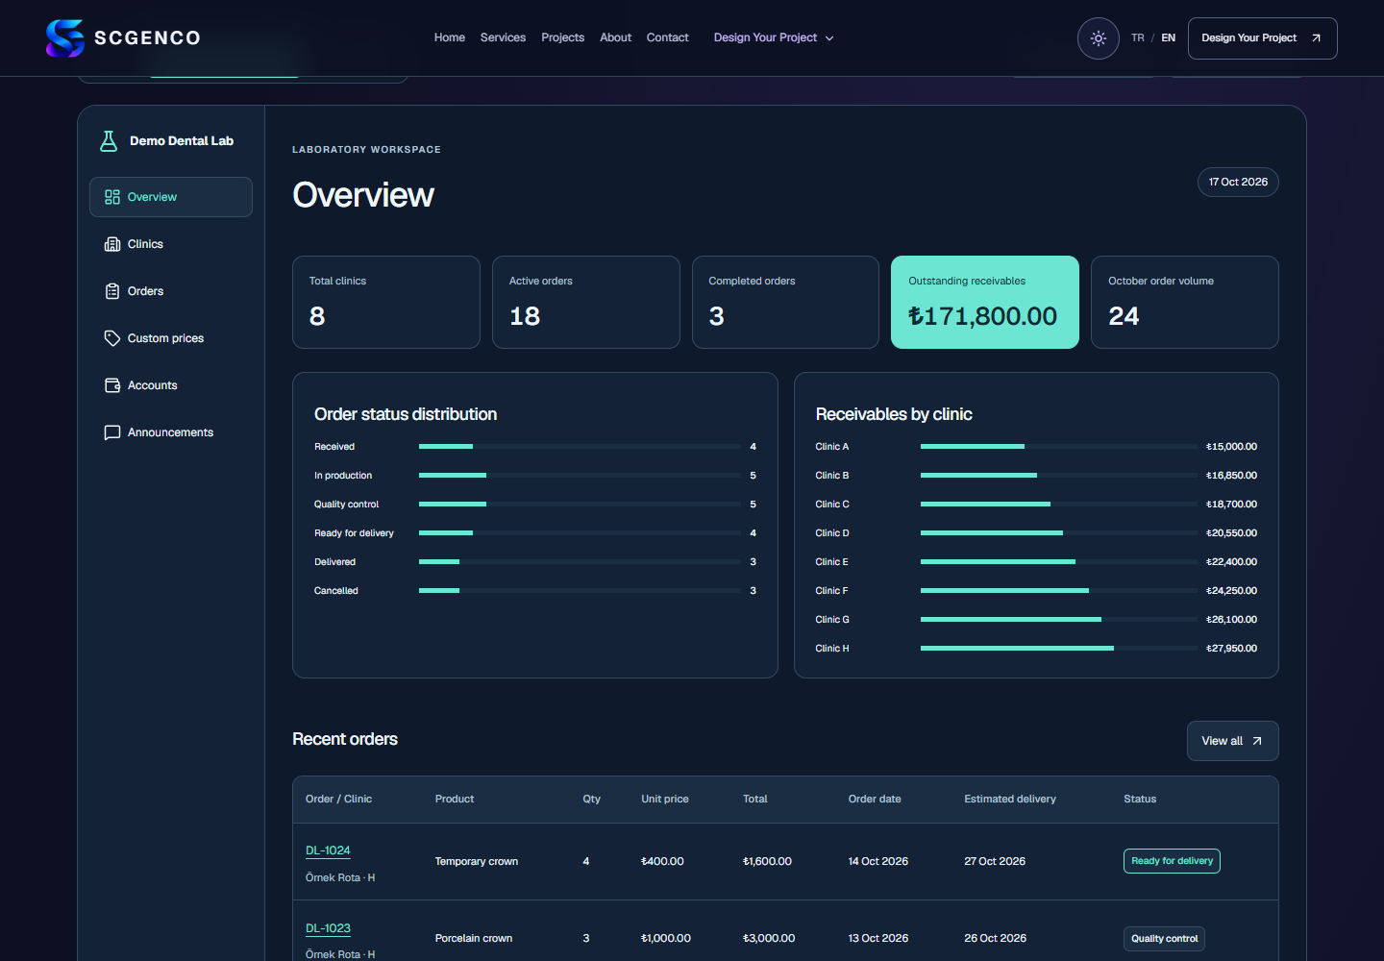This screenshot has height=961, width=1384.
Task: Click the View all button
Action: click(x=1233, y=741)
